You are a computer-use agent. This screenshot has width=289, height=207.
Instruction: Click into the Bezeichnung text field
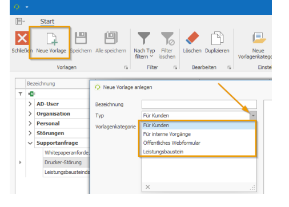[x=199, y=104]
